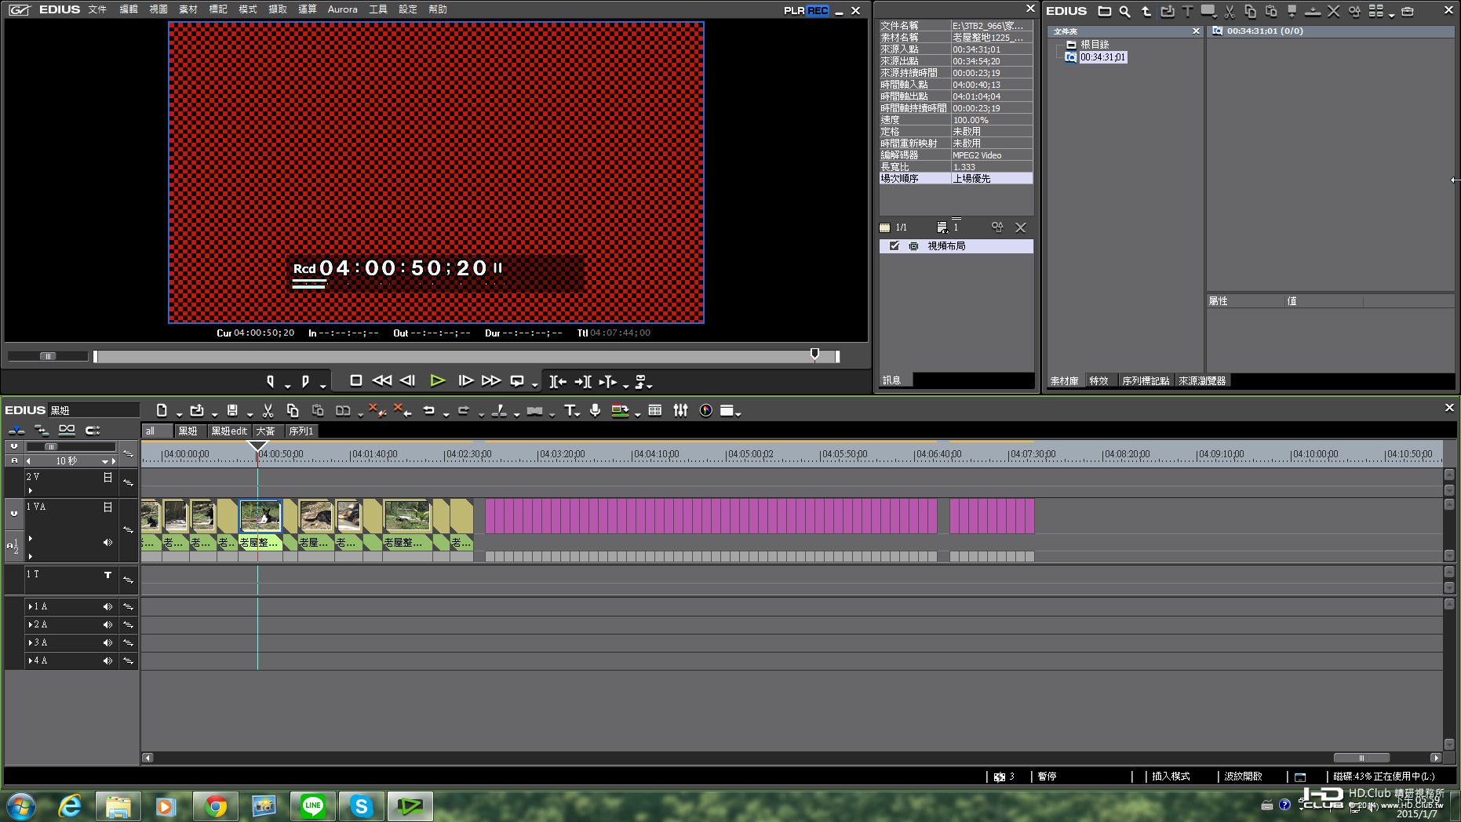Mute the 4 A audio track
Viewport: 1461px width, 822px height.
(x=107, y=660)
